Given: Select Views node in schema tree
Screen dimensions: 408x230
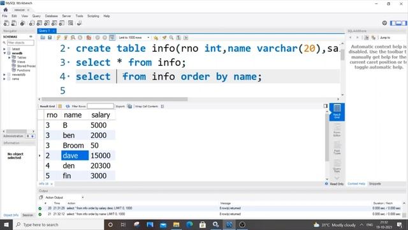Looking at the screenshot, I should pyautogui.click(x=21, y=62).
